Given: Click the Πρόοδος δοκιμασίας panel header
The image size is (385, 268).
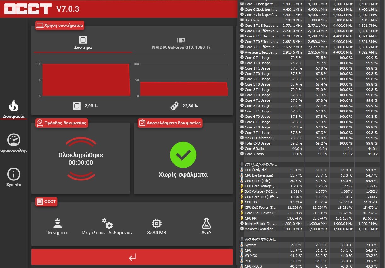Looking at the screenshot, I should point(61,123).
